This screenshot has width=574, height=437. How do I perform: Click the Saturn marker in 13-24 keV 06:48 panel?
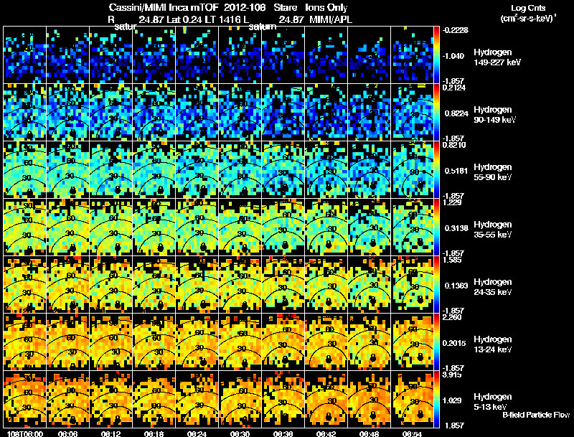coord(372,357)
